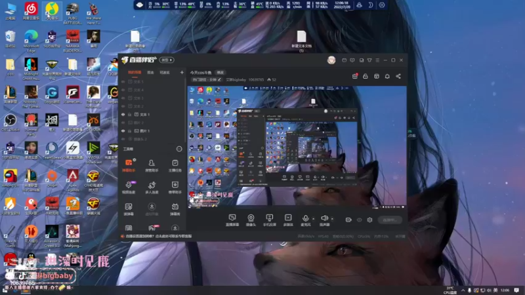Open the hamburger menu in title bar
The height and width of the screenshot is (295, 525).
coord(377,60)
